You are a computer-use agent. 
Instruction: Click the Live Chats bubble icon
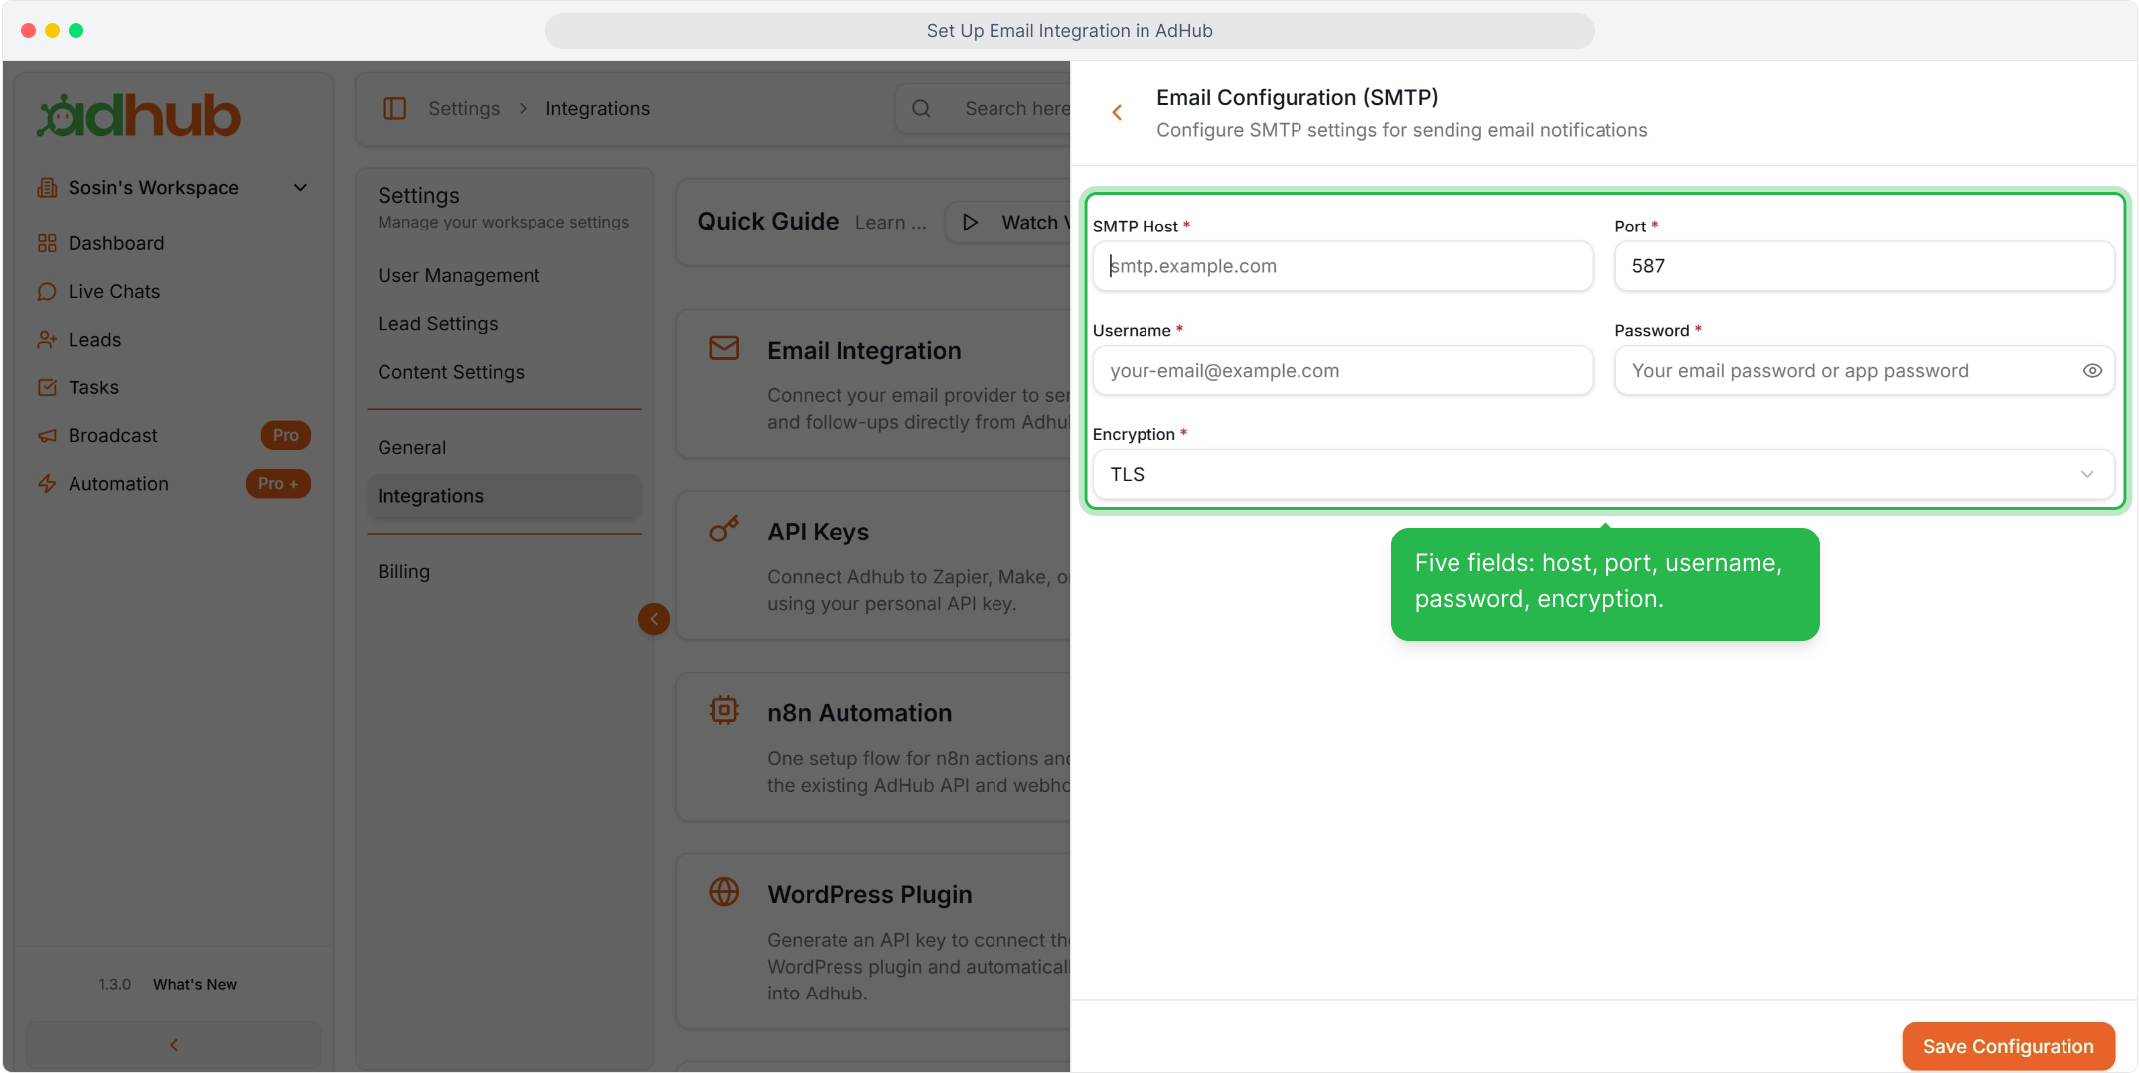(47, 292)
